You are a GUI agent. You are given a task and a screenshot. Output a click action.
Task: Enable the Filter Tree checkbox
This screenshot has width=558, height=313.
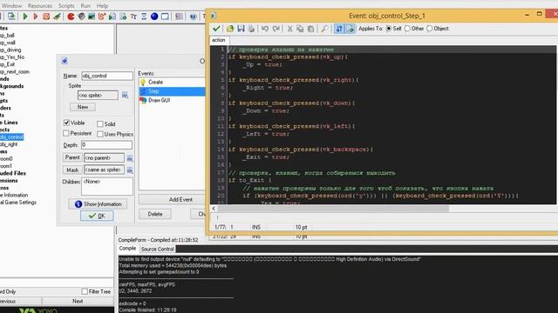click(x=85, y=291)
